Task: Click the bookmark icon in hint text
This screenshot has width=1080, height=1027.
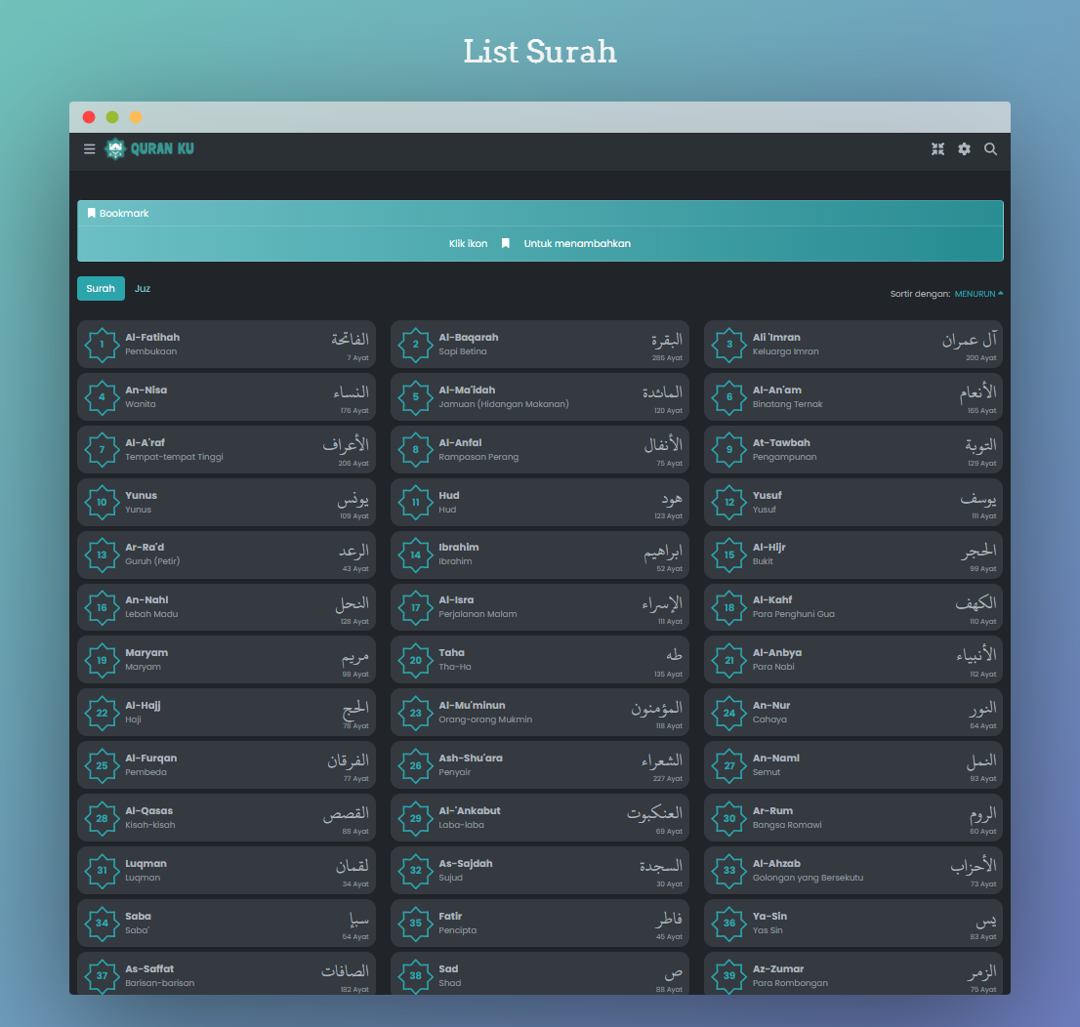Action: [506, 243]
